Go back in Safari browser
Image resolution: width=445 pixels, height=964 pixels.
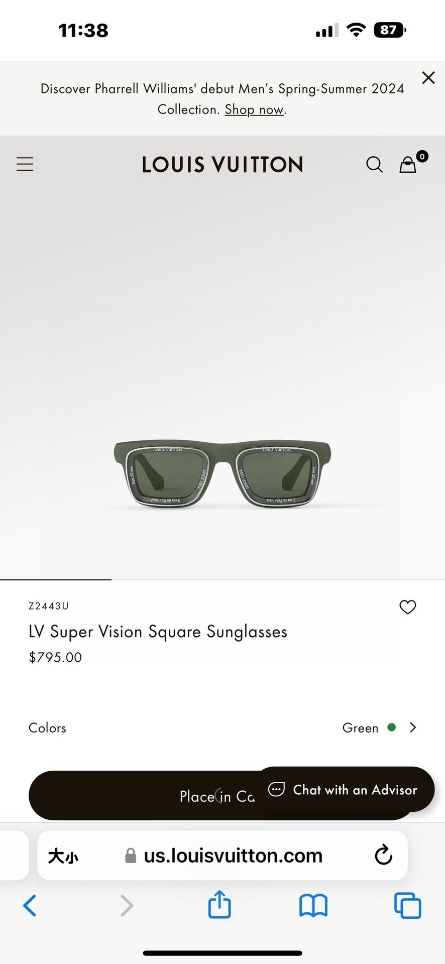30,906
